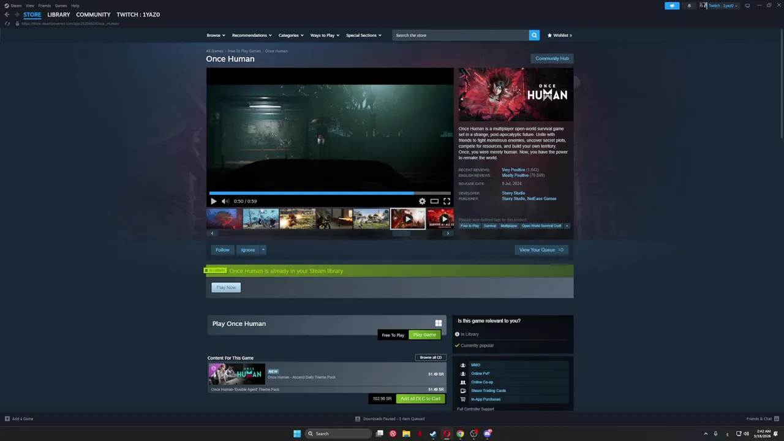Viewport: 784px width, 441px height.
Task: Open the Special Sections dropdown
Action: click(x=364, y=36)
